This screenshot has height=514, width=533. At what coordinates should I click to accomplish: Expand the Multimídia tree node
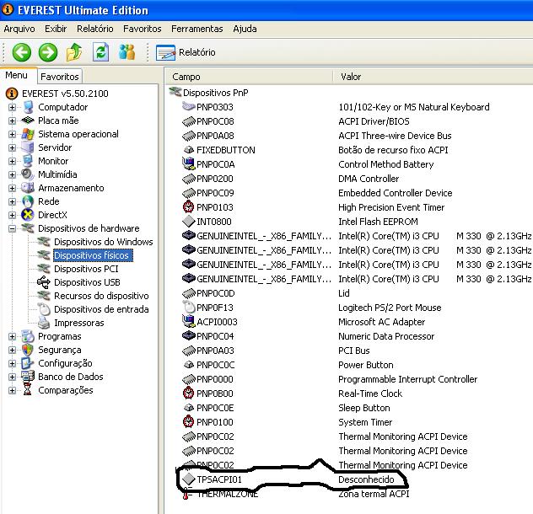(x=13, y=174)
